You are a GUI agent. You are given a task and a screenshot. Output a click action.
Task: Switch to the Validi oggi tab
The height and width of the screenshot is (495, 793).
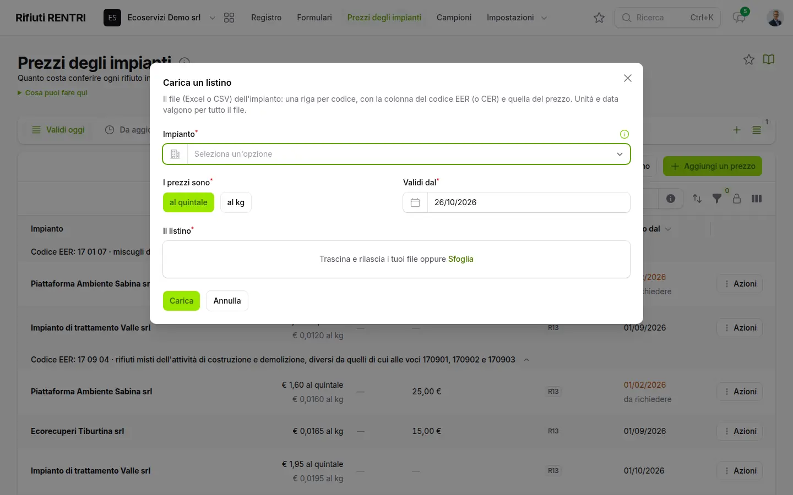[58, 130]
